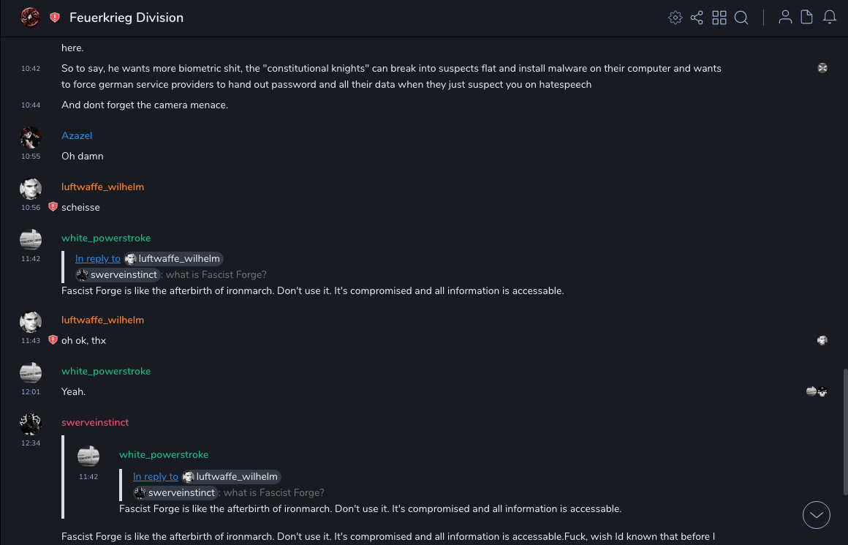Click "In reply to" link inside swerveinstinct's quote

pyautogui.click(x=156, y=476)
